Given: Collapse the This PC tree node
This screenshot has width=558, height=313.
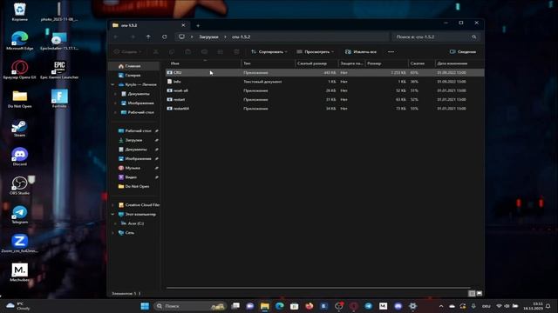Looking at the screenshot, I should pyautogui.click(x=113, y=215).
